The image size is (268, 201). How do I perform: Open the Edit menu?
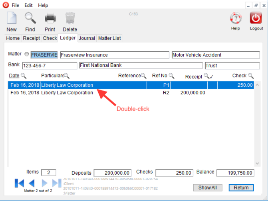click(28, 5)
